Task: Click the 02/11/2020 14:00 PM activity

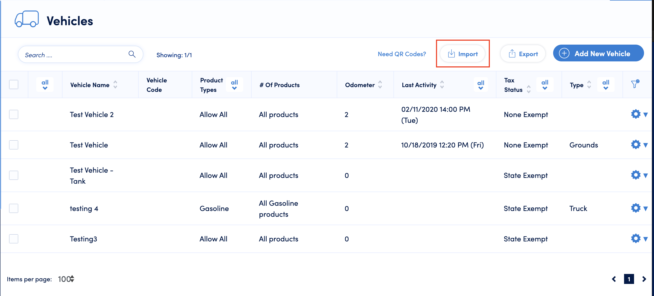Action: [436, 115]
